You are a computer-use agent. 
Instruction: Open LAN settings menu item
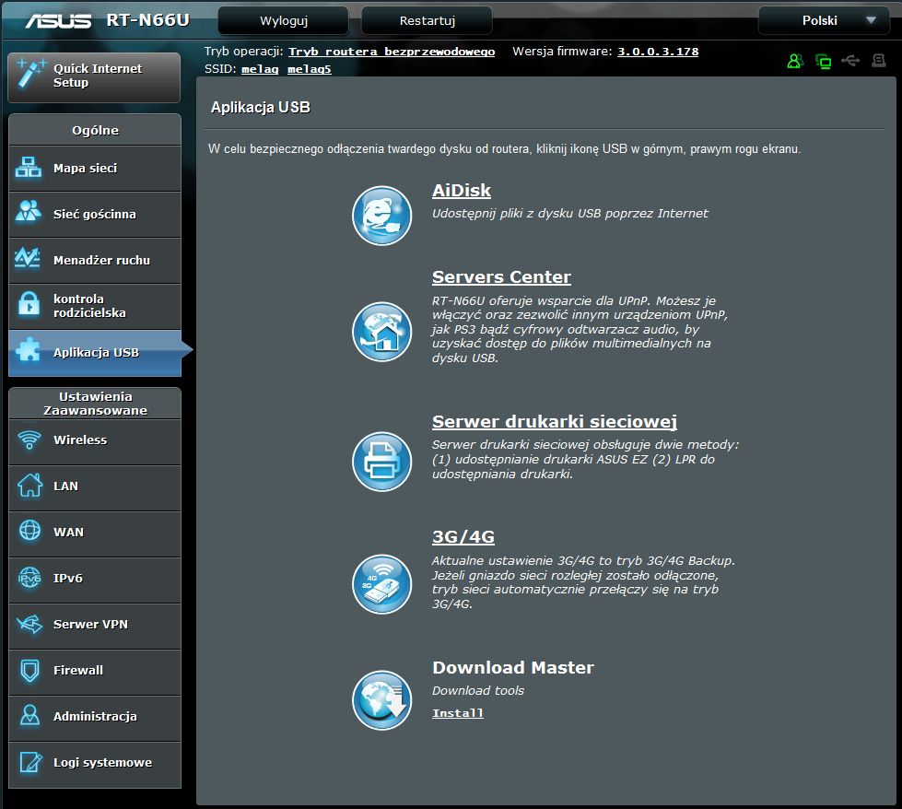tap(95, 488)
